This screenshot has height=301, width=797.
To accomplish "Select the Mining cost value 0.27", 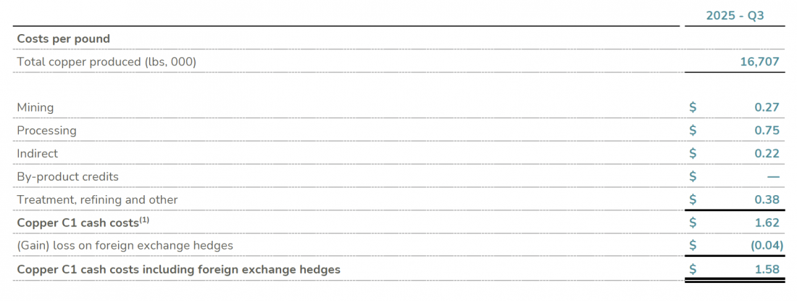I will pyautogui.click(x=767, y=107).
